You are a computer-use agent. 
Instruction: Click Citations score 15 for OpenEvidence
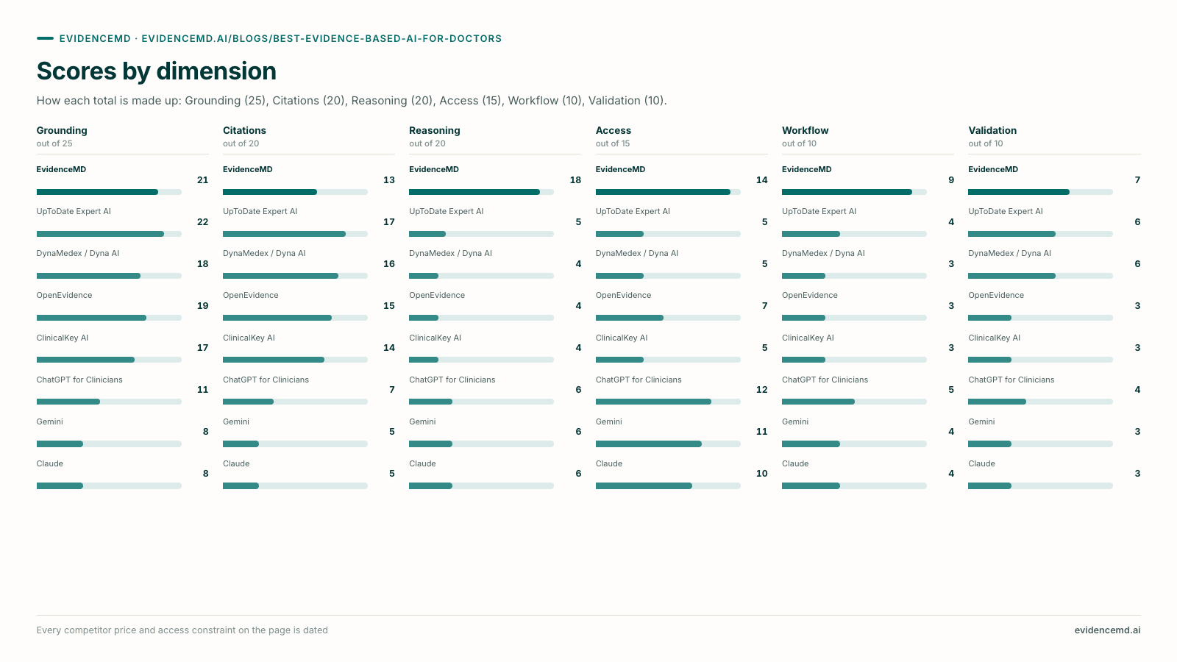click(x=389, y=306)
